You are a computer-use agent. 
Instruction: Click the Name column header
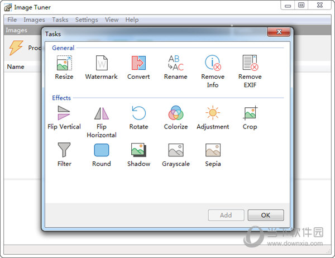(x=16, y=66)
